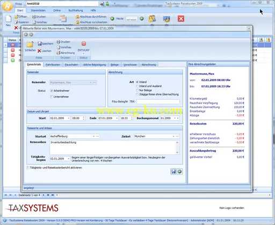Toggle the Unternehmer checkbox
This screenshot has width=275, height=225.
pos(52,97)
